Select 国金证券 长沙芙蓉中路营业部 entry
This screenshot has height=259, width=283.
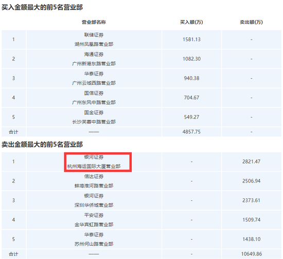pos(94,117)
